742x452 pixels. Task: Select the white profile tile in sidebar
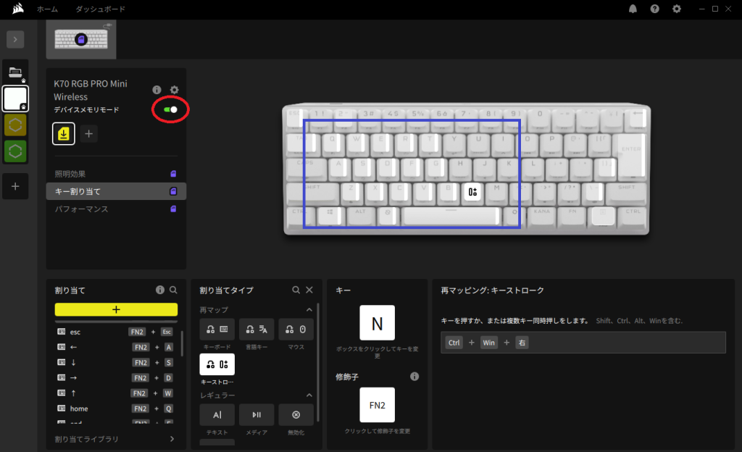tap(16, 99)
